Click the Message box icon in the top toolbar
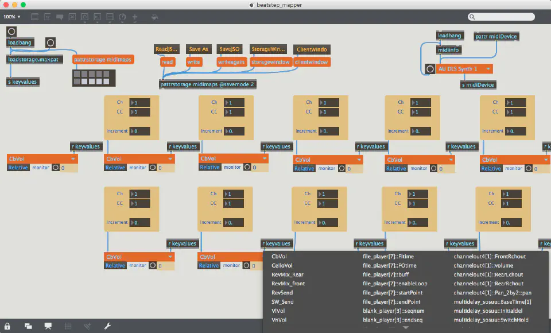Image resolution: width=551 pixels, height=333 pixels. (x=47, y=17)
